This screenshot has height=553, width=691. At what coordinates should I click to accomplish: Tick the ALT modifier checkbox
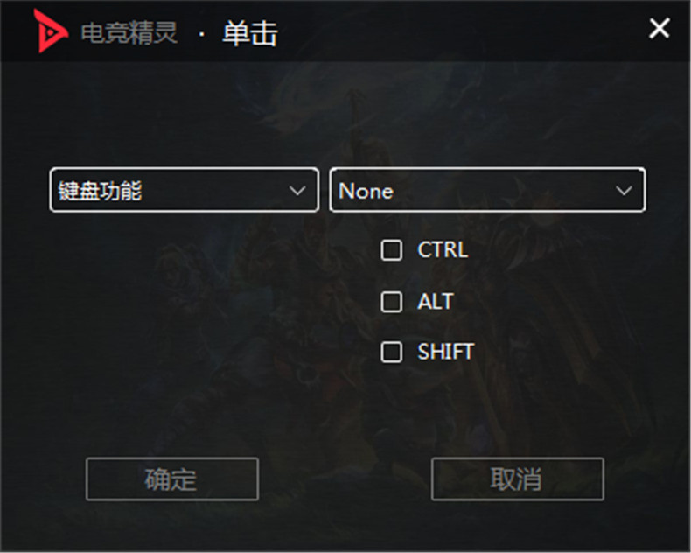pos(391,302)
